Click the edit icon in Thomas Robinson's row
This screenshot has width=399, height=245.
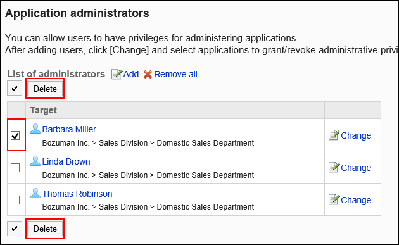click(x=334, y=199)
